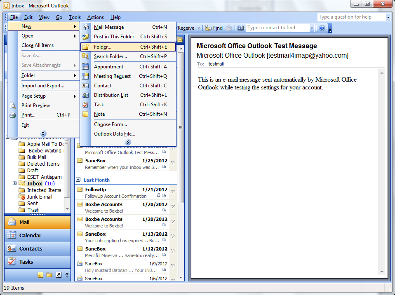Click the Contact card icon in submenu
Screen dimensions: 395x295
pos(85,86)
